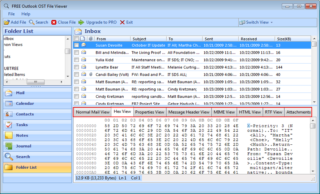320x194 pixels.
Task: Click the envelope icon of Bill and Melinda email
Action: click(84, 52)
